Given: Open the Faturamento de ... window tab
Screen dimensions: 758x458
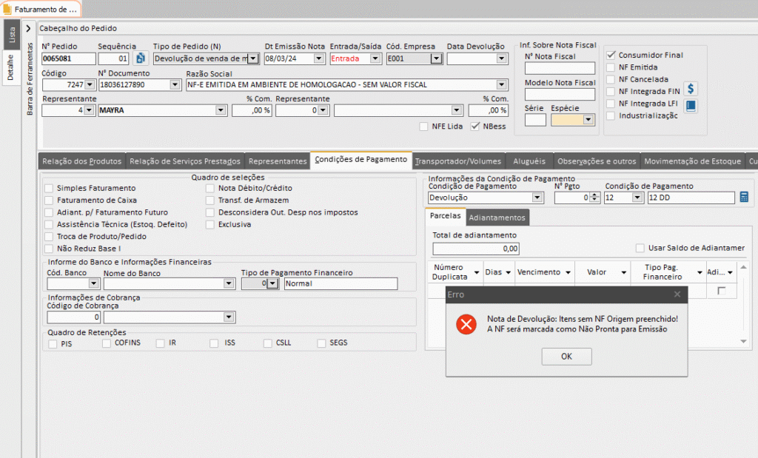Looking at the screenshot, I should [x=41, y=9].
